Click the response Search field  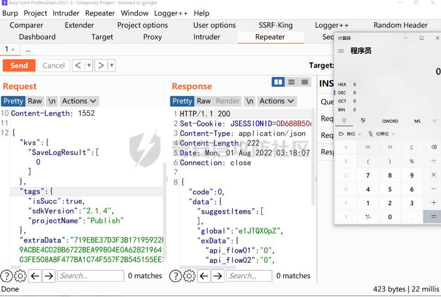coord(249,276)
